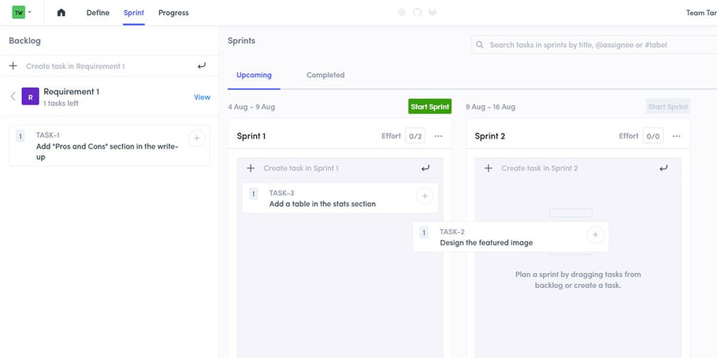Screen dimensions: 717x358
Task: Click the Requirement 1 title
Action: [x=72, y=91]
